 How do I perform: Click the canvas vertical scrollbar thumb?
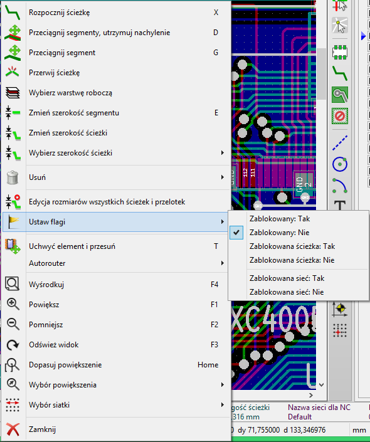point(321,74)
